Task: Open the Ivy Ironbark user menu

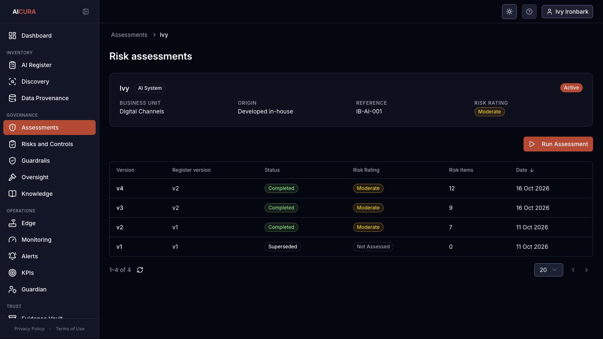Action: [567, 12]
